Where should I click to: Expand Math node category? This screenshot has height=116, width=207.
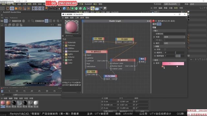click(x=63, y=60)
